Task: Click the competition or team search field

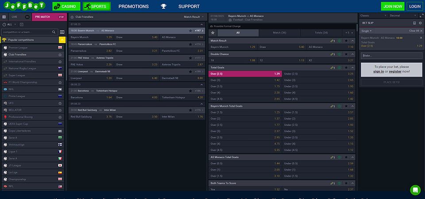Action: click(29, 32)
